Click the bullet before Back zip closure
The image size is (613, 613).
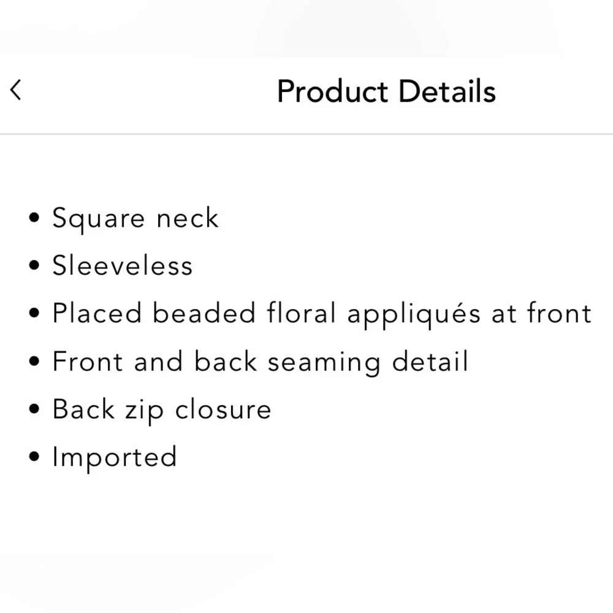[35, 409]
